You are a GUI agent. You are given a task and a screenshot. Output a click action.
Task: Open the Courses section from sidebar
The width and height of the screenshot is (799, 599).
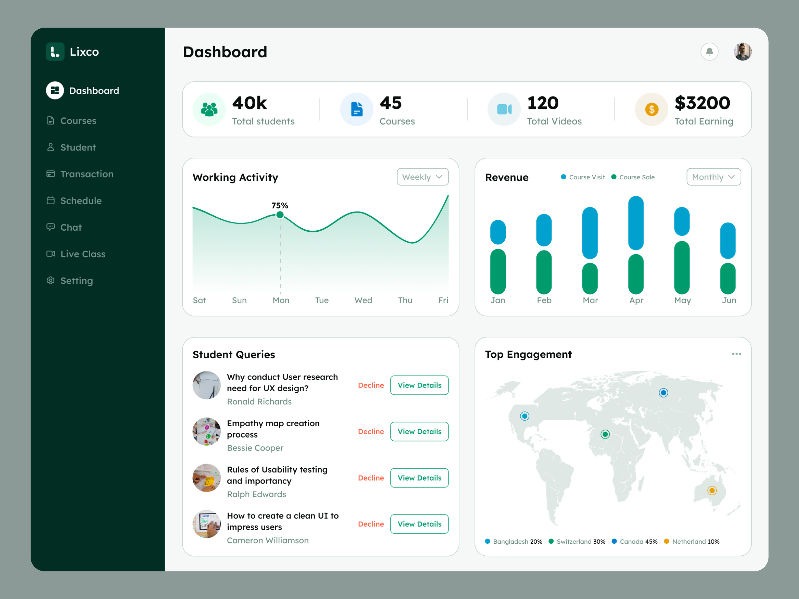[x=78, y=120]
